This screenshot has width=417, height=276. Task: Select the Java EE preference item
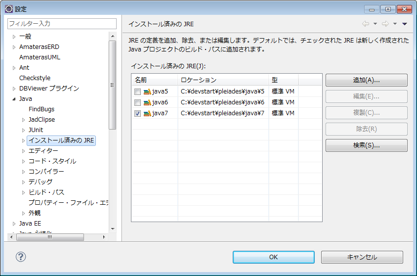coord(30,224)
